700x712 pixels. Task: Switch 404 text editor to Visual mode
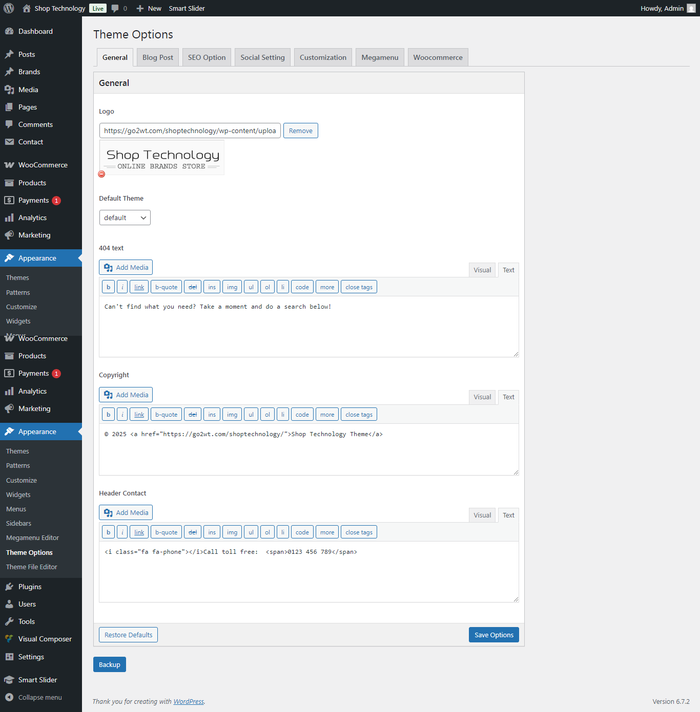tap(482, 270)
